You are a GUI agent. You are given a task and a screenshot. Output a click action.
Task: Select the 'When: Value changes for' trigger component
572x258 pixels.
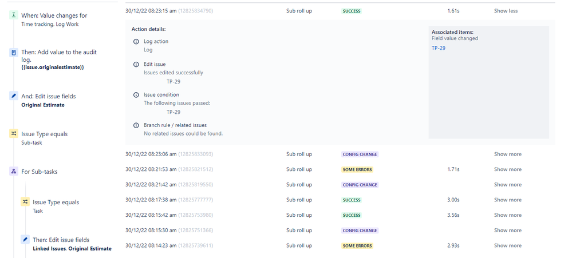click(x=54, y=19)
